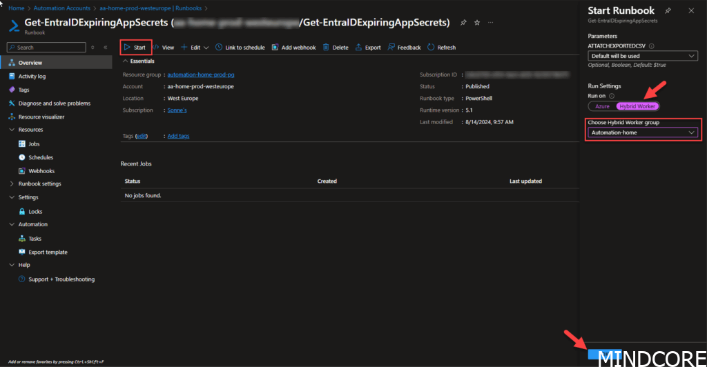Mark runbook as favorite with star icon
Image resolution: width=707 pixels, height=367 pixels.
pos(476,23)
